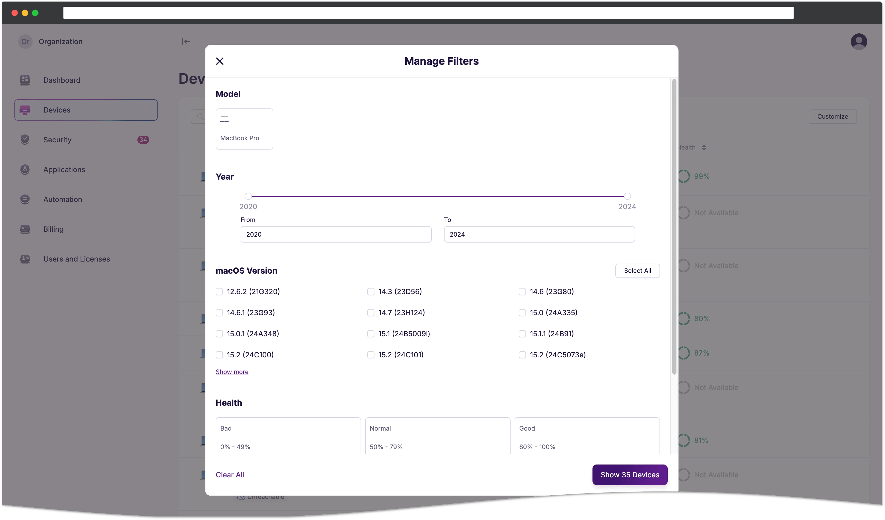Collapse the sidebar with the arrow icon
This screenshot has width=885, height=520.
click(x=186, y=42)
